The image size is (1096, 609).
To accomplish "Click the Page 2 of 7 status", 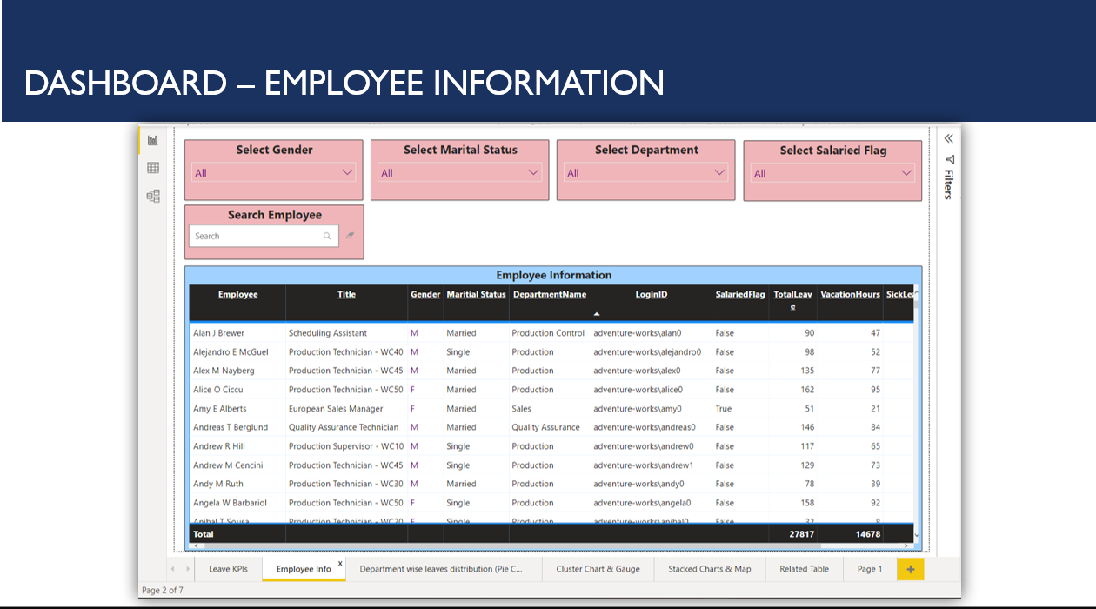I will coord(163,590).
